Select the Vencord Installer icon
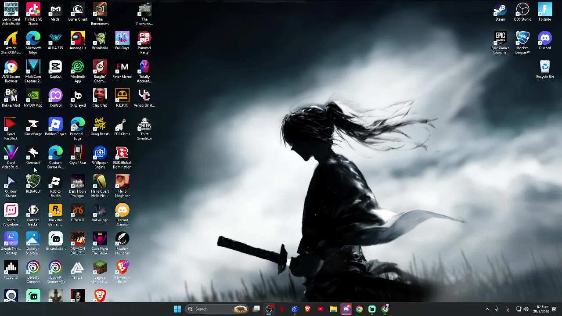Viewport: 562px width, 316px height. tap(144, 98)
